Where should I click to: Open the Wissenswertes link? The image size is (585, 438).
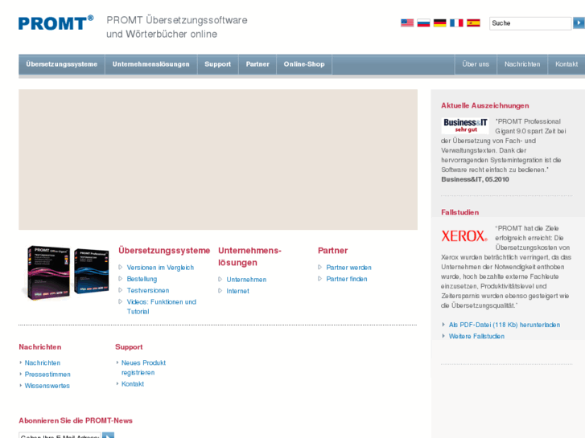click(47, 386)
